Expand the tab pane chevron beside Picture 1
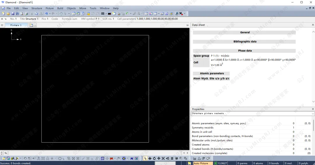 pos(188,25)
